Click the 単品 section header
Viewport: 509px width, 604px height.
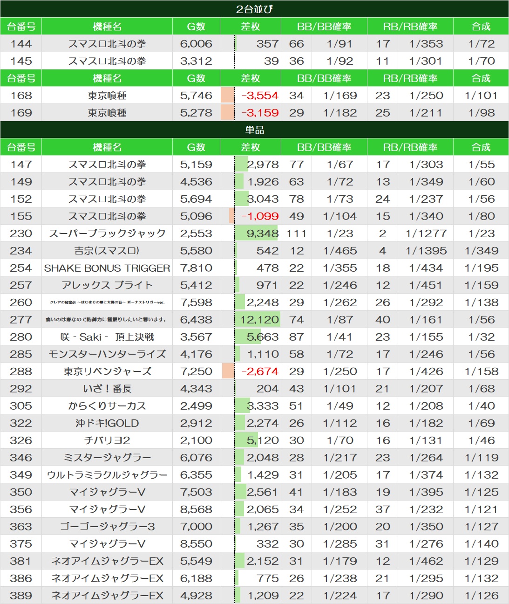click(x=254, y=130)
